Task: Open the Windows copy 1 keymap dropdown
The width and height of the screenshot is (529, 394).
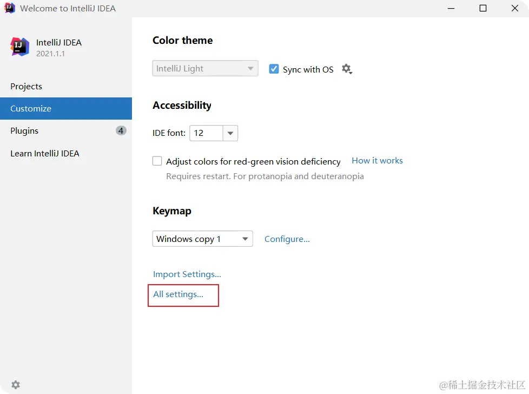Action: 202,239
